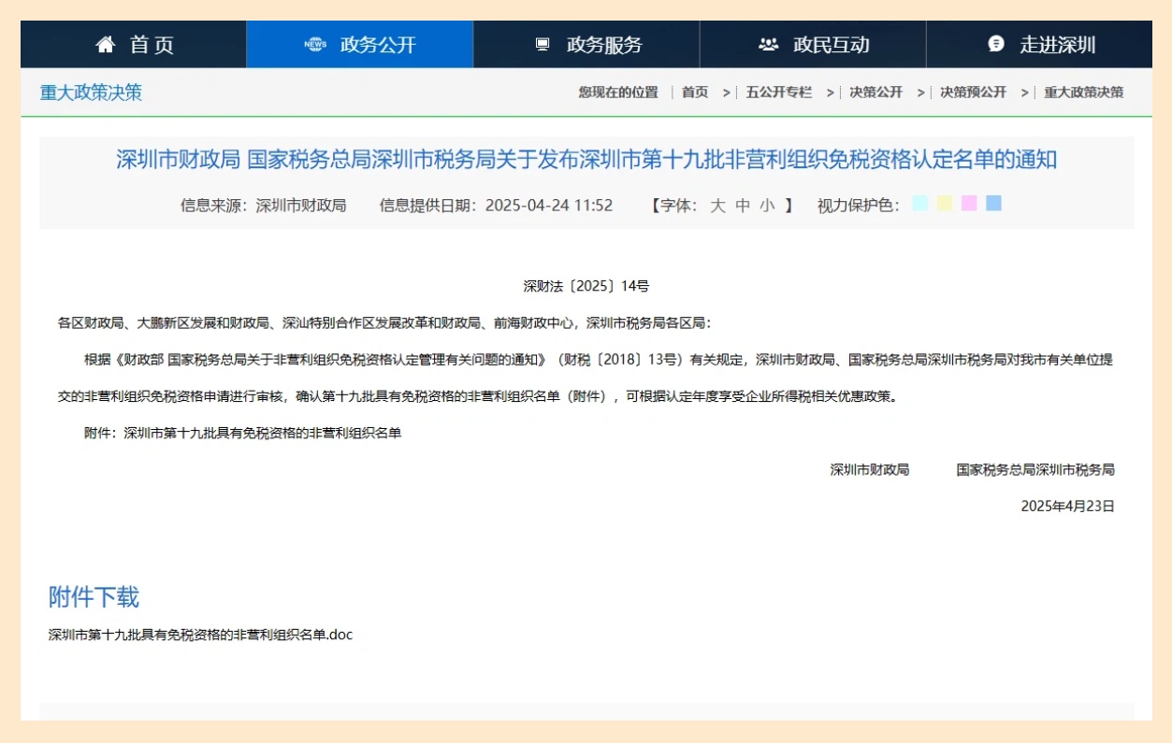Click the NEWS globe icon beside 政务公开

pyautogui.click(x=316, y=45)
